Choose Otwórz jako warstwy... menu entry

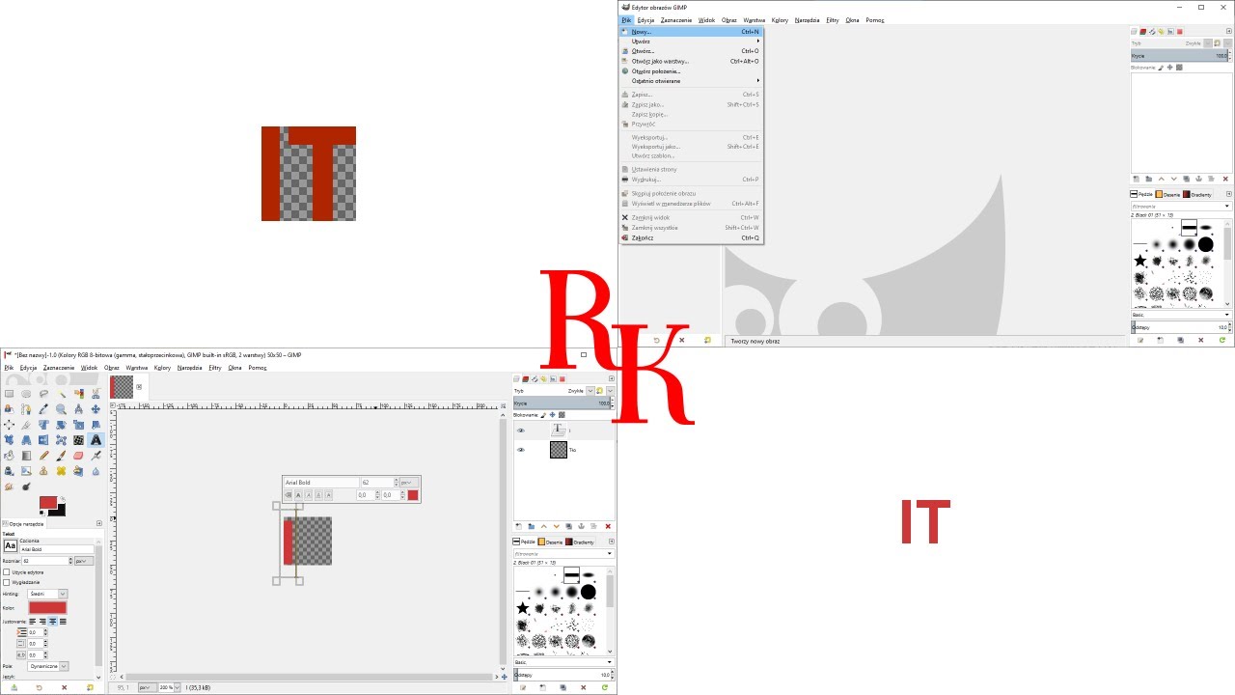tap(691, 61)
